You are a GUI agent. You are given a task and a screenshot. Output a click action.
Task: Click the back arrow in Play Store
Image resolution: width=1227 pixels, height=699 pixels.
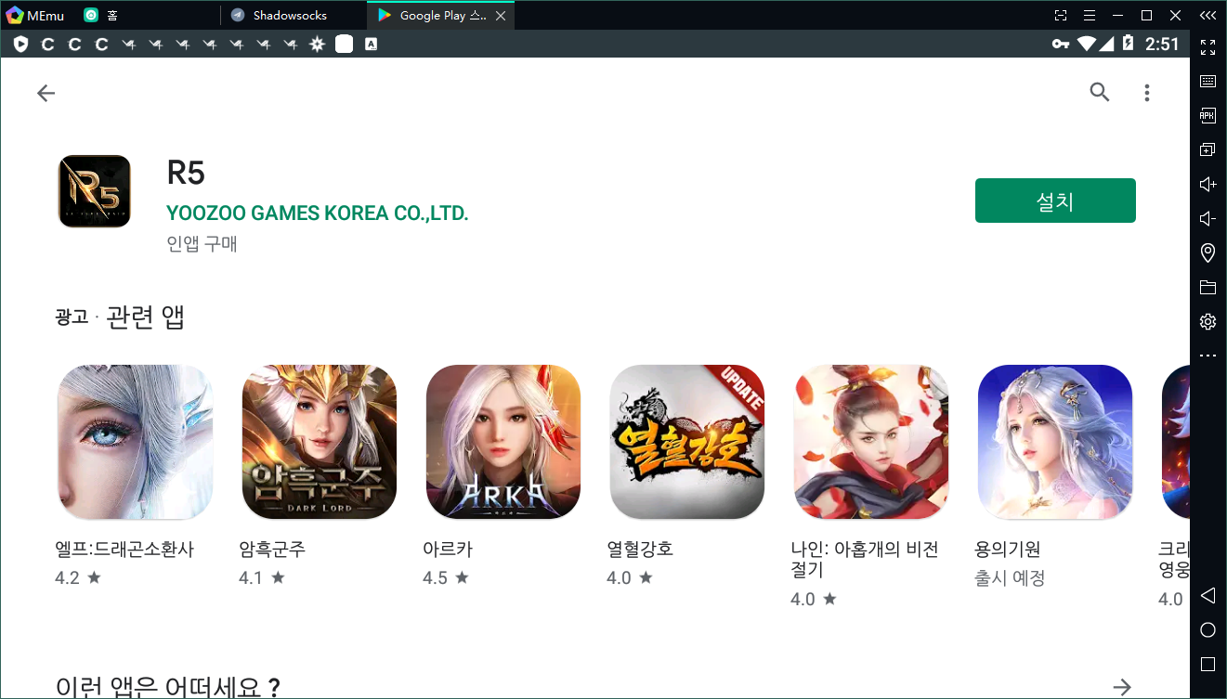(x=46, y=93)
